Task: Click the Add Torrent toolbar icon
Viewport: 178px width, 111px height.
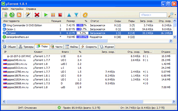Action: [x=5, y=15]
